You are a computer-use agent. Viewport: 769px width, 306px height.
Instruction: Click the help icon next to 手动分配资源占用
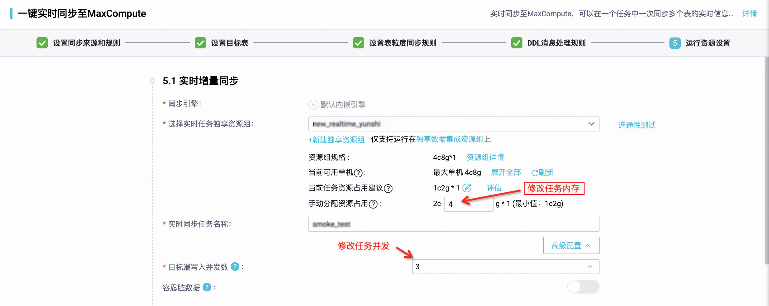tap(373, 204)
